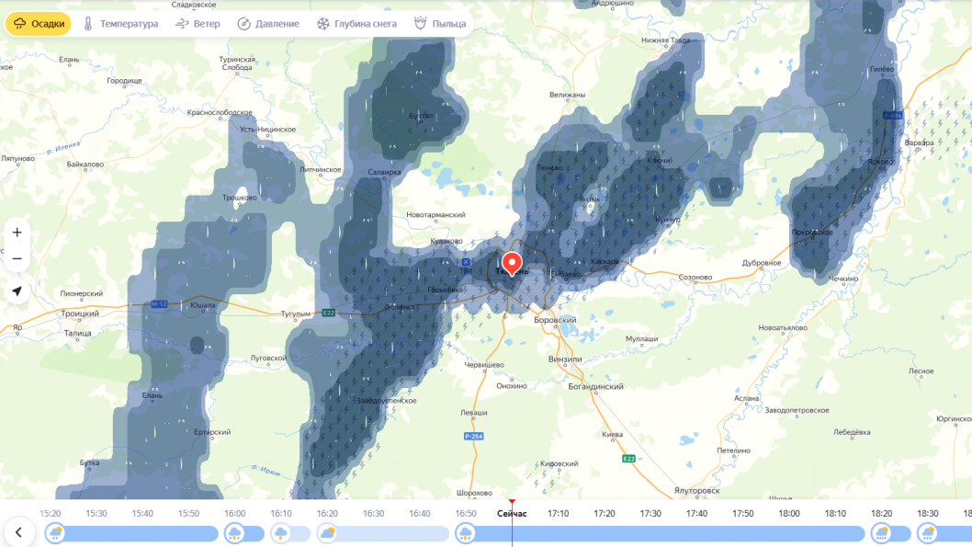
Task: Show the Ветер wind layer
Action: (x=198, y=24)
